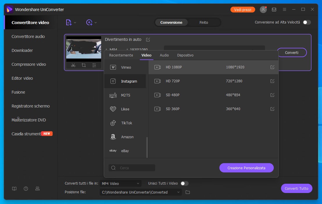Click the Converti Tutto button

point(296,188)
